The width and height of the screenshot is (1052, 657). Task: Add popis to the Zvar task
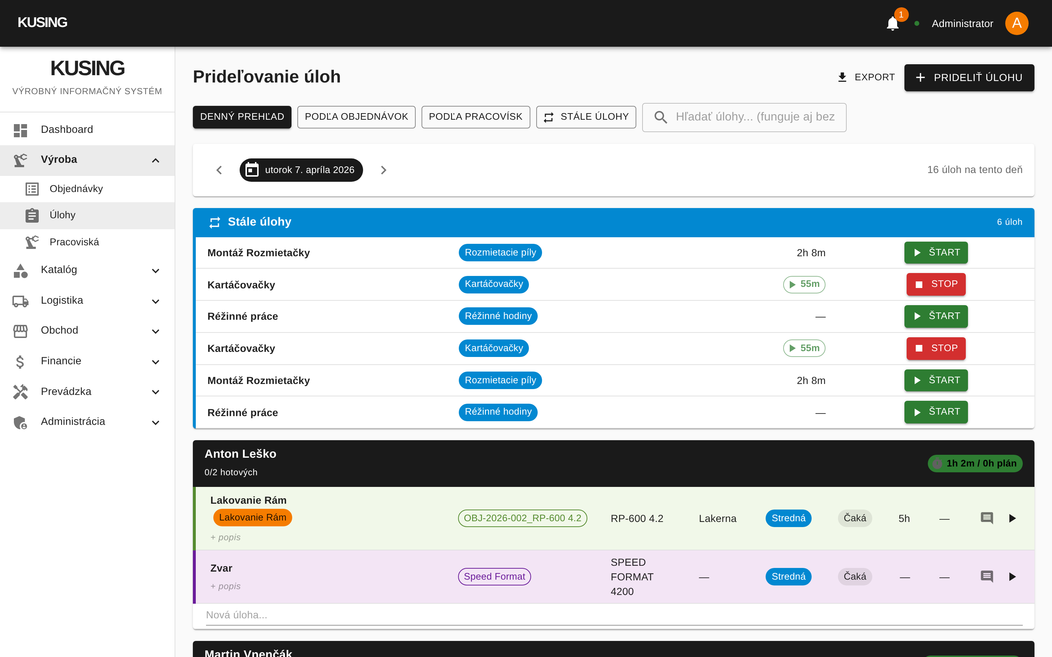tap(225, 586)
